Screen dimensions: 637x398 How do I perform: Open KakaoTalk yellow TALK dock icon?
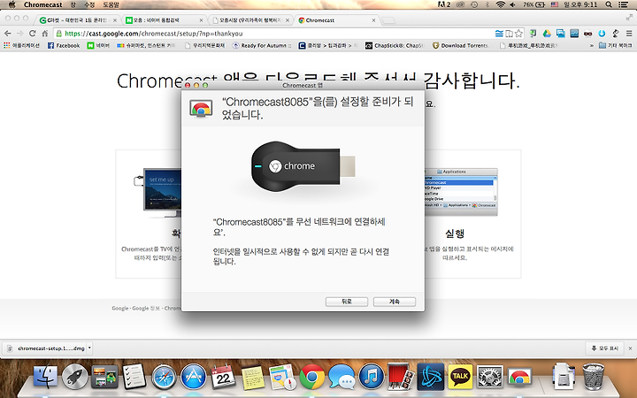(460, 377)
